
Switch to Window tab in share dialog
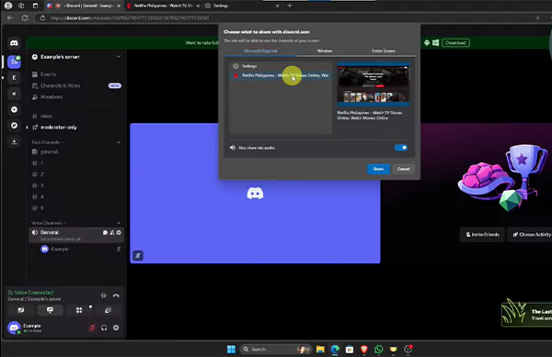click(x=325, y=50)
